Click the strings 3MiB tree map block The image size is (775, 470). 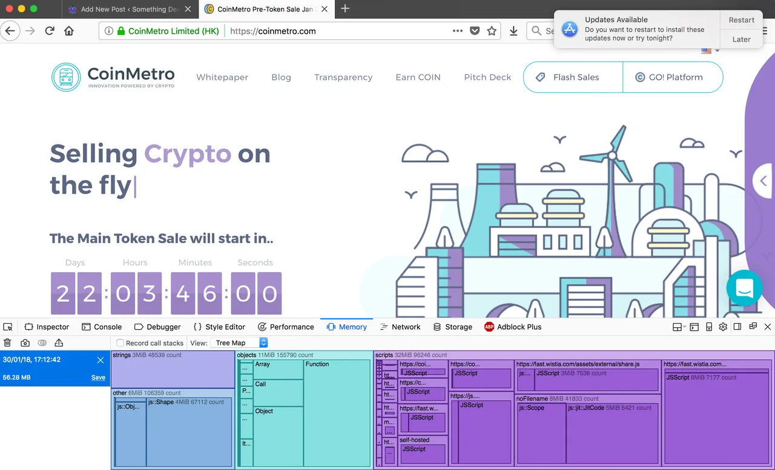click(x=173, y=369)
